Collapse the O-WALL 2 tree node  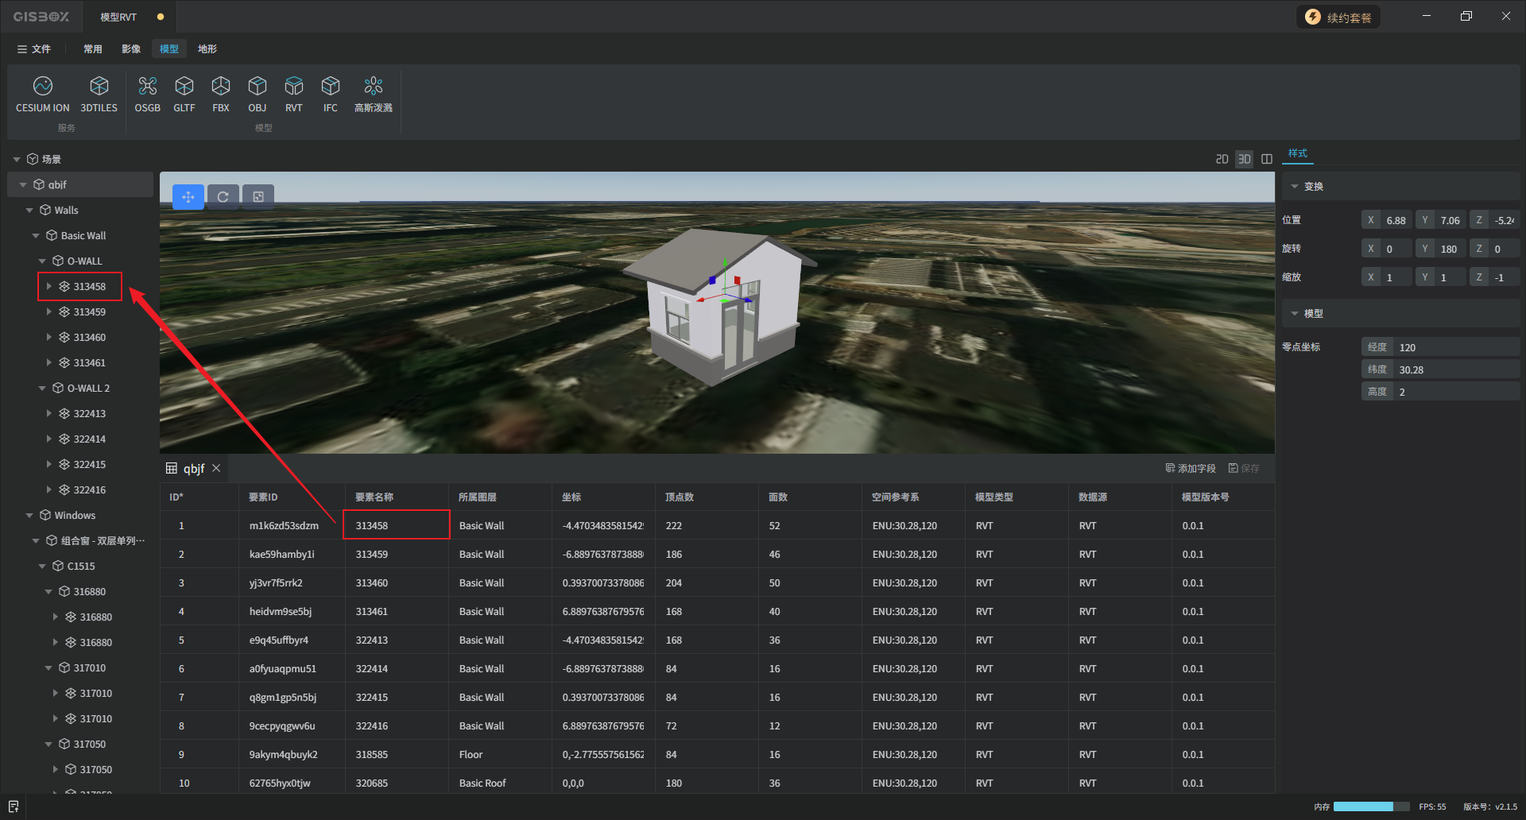43,389
